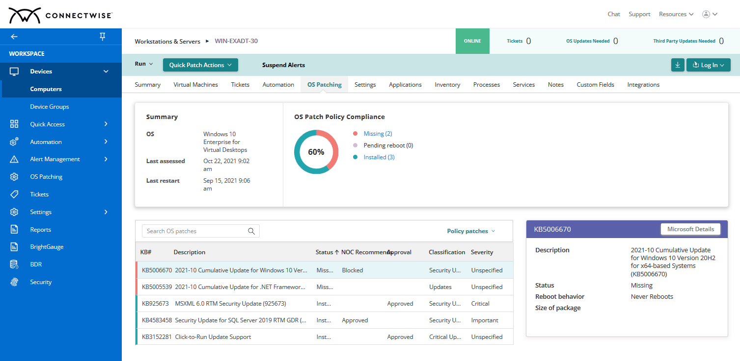The width and height of the screenshot is (740, 361).
Task: Expand the Resources menu in the header
Action: (676, 14)
